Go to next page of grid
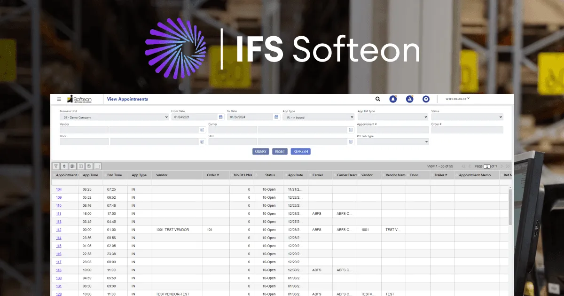This screenshot has height=296, width=564. point(501,166)
